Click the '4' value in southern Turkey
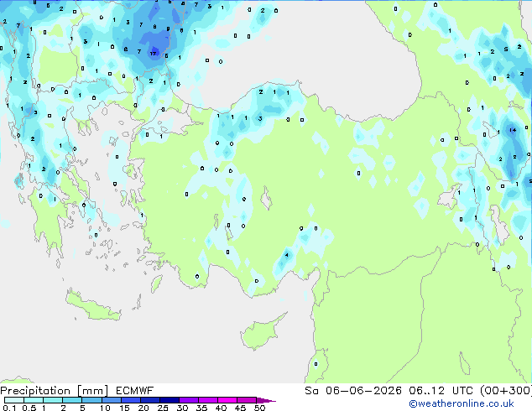 pyautogui.click(x=287, y=255)
